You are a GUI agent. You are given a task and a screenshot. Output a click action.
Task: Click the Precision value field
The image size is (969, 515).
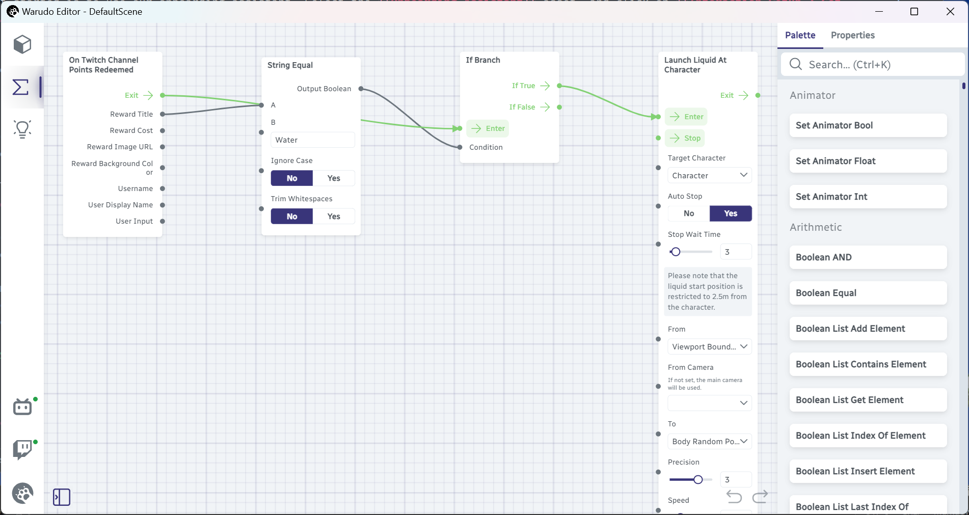(x=736, y=479)
